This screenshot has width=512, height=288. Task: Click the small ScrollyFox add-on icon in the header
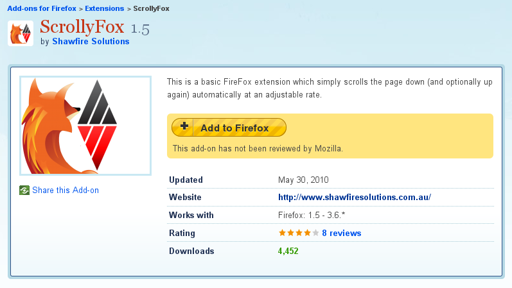click(x=21, y=33)
